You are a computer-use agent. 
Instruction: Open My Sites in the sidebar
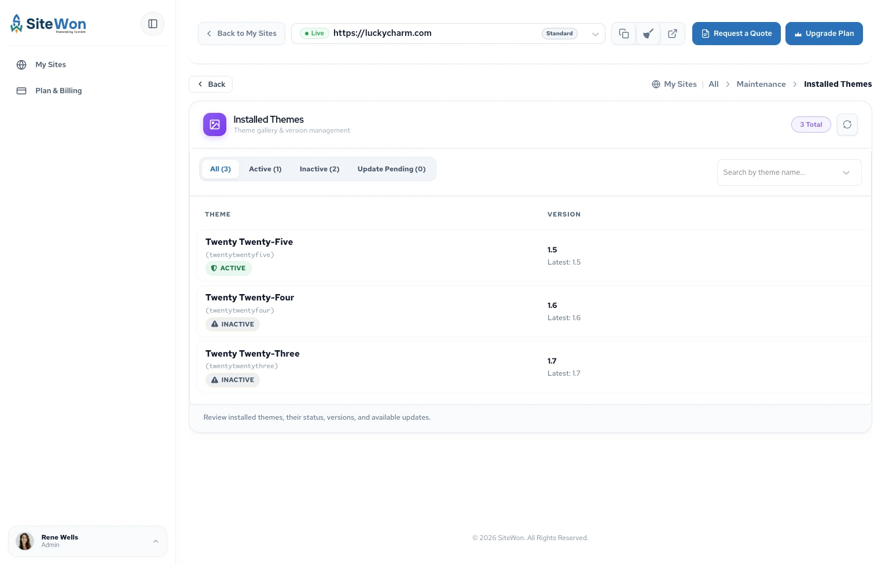[x=50, y=65]
